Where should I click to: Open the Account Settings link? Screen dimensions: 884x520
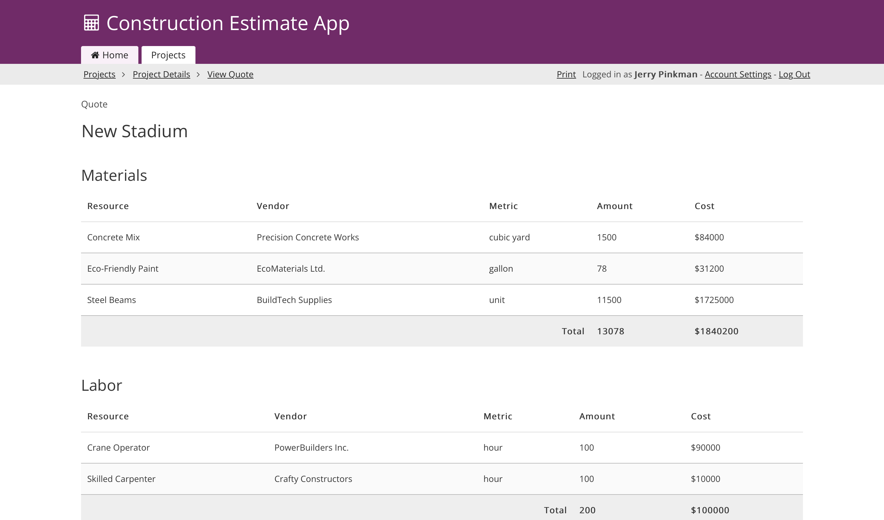738,74
